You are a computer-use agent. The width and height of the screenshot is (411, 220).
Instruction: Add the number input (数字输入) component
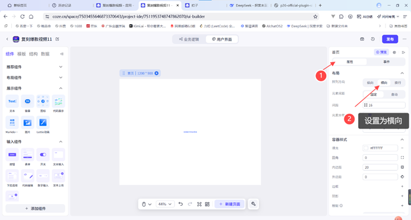tap(43, 176)
